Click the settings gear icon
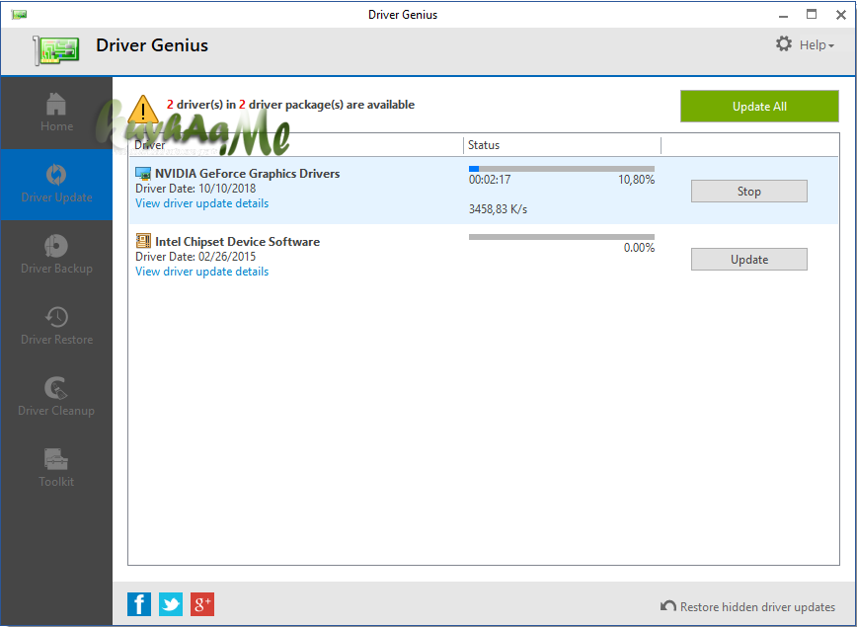857x627 pixels. pyautogui.click(x=784, y=43)
